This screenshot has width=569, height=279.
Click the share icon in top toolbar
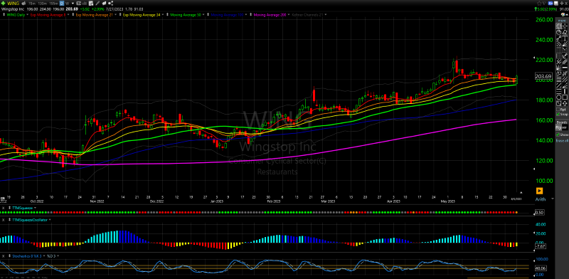pos(111,4)
